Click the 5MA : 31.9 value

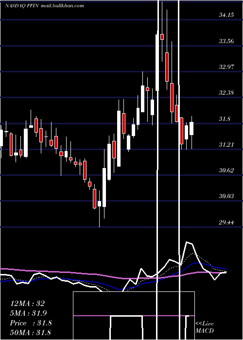coord(28,313)
